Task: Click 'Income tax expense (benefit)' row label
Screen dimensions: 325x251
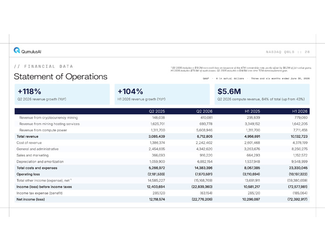Action: tap(40, 193)
